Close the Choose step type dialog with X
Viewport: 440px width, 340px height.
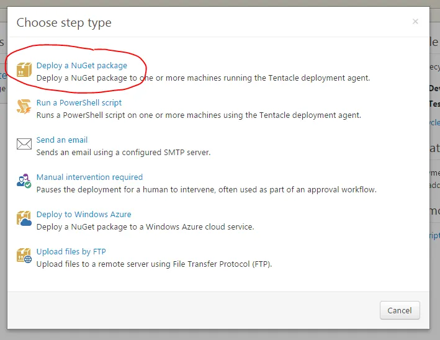[x=415, y=22]
